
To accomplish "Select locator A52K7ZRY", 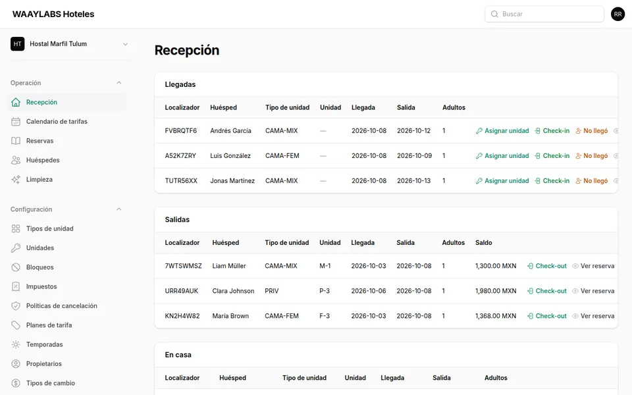I will click(180, 156).
